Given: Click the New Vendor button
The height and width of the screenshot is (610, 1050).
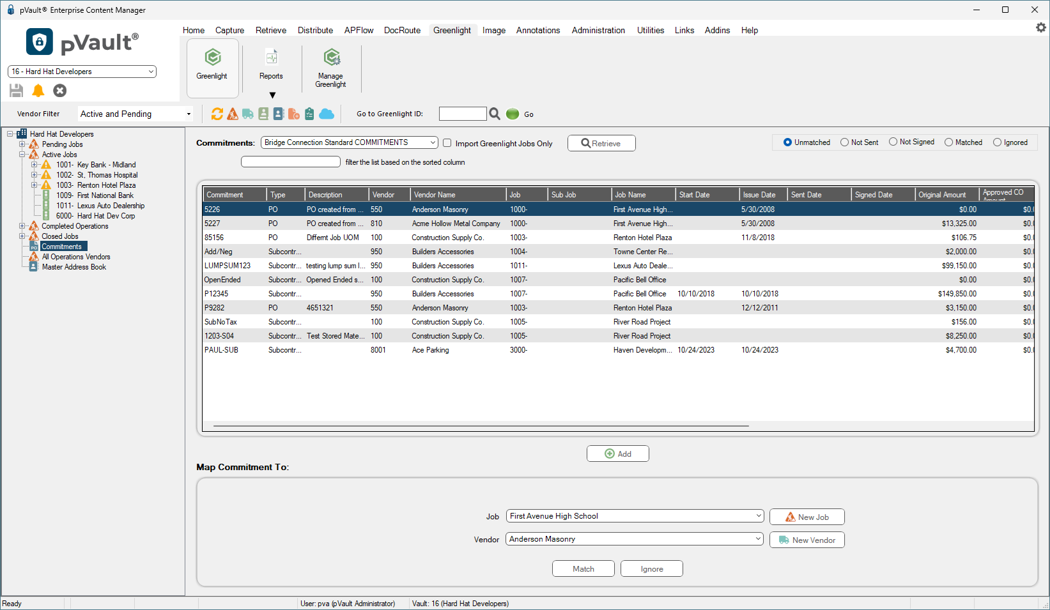Looking at the screenshot, I should tap(807, 540).
